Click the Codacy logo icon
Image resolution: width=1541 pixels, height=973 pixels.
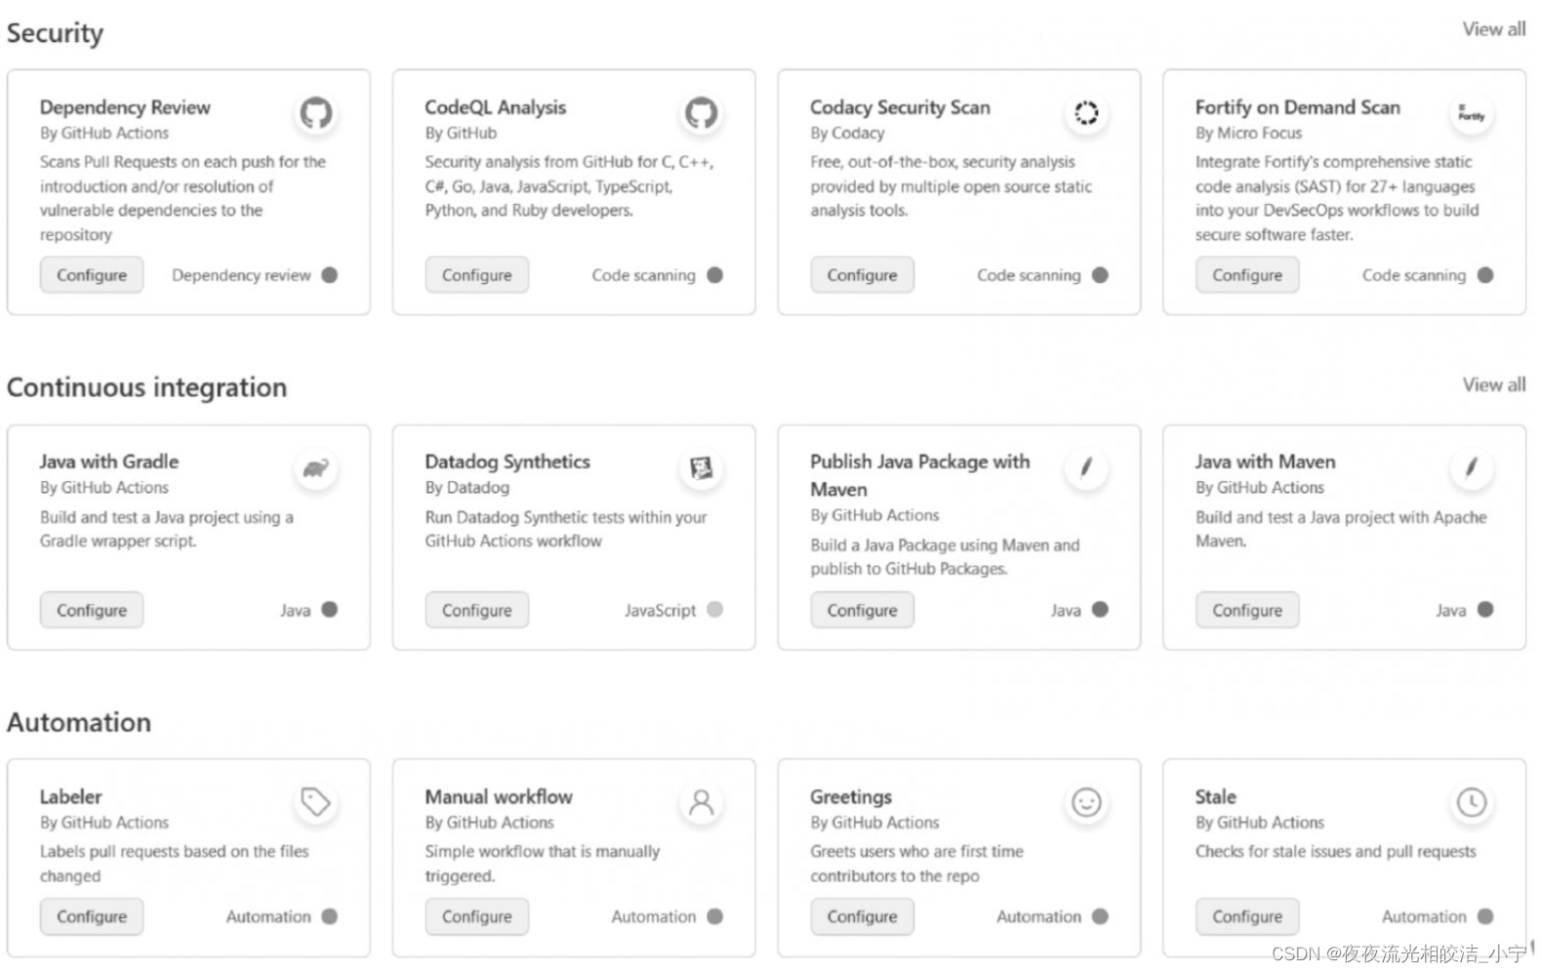[1086, 113]
